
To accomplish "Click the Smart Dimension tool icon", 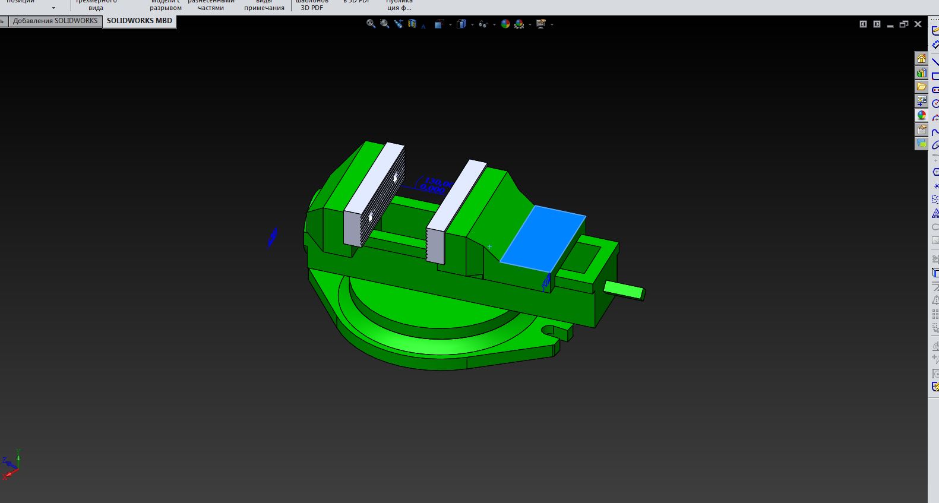I will coord(935,45).
